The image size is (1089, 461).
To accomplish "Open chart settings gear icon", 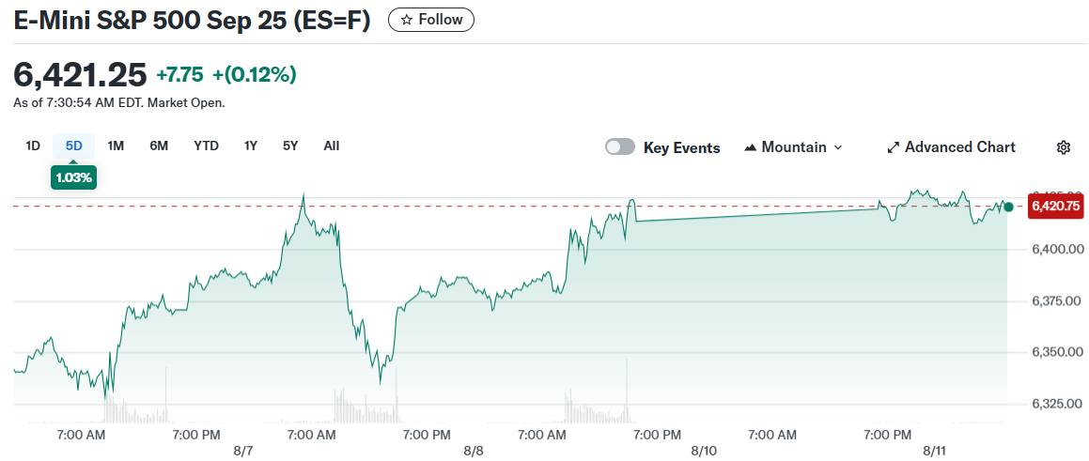I will tap(1064, 147).
